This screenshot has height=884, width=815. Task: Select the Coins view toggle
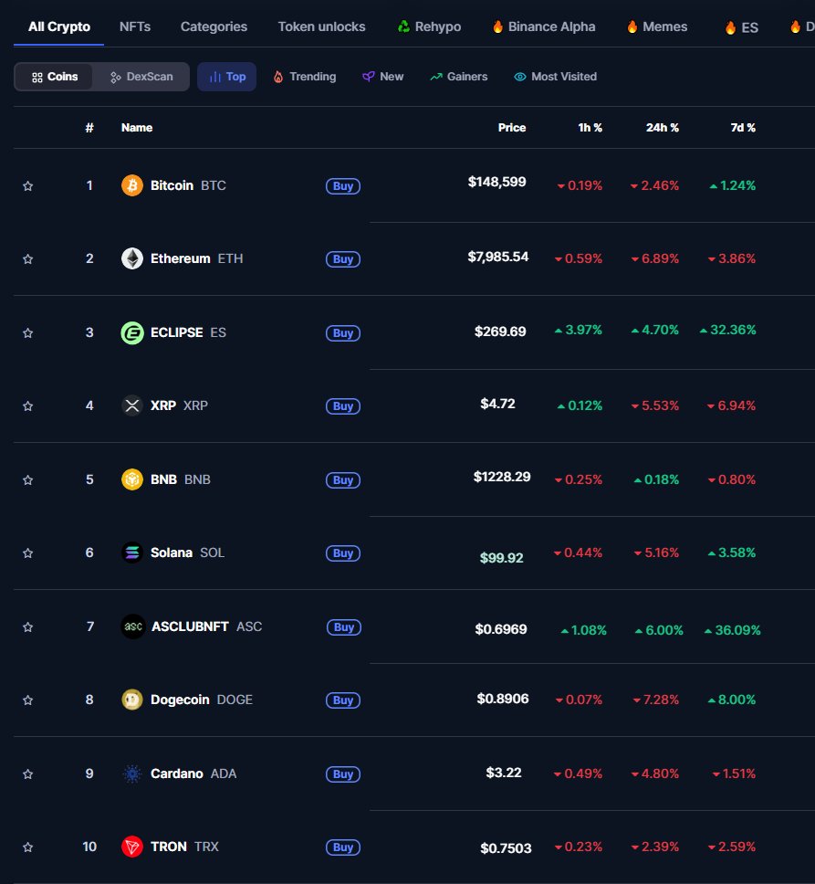[54, 77]
